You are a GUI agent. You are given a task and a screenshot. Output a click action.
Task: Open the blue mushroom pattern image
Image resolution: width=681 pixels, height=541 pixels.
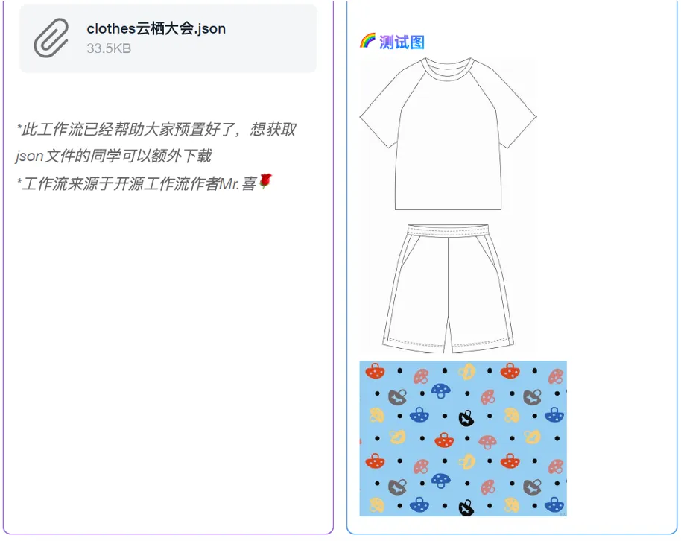(x=463, y=438)
